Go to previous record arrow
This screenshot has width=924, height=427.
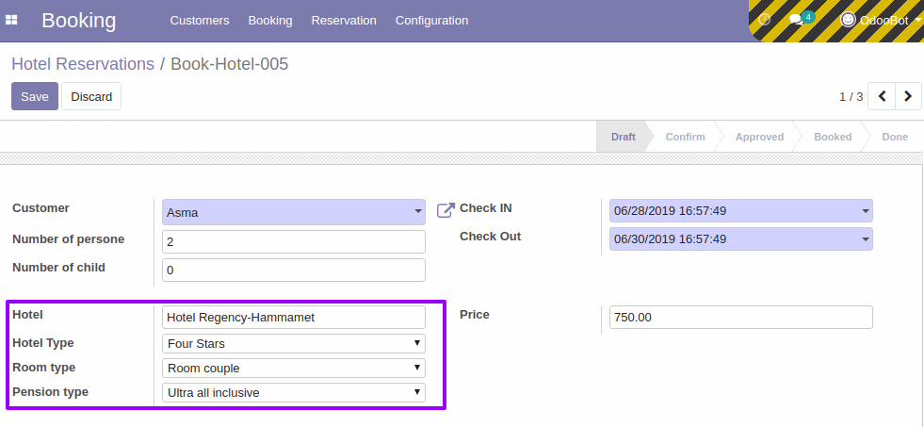coord(883,96)
